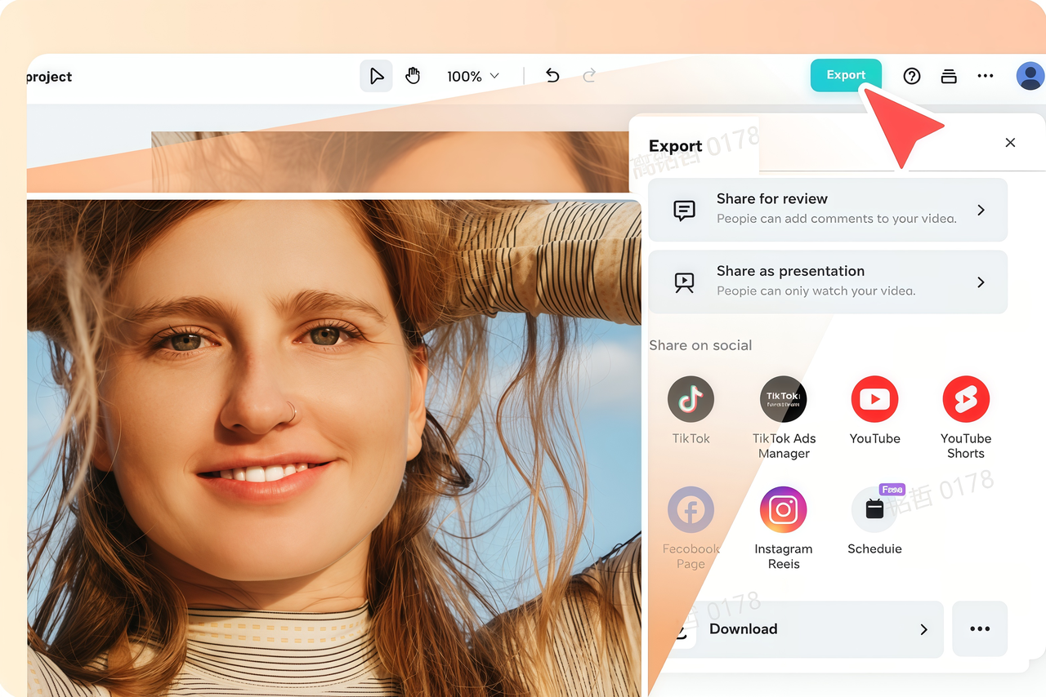This screenshot has width=1046, height=697.
Task: Open the Schedule sharing feature
Action: point(874,509)
